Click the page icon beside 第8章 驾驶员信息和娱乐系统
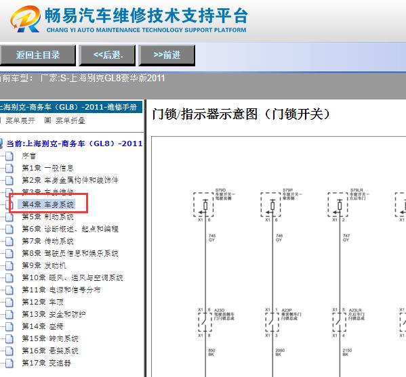The image size is (406, 377). [9, 253]
